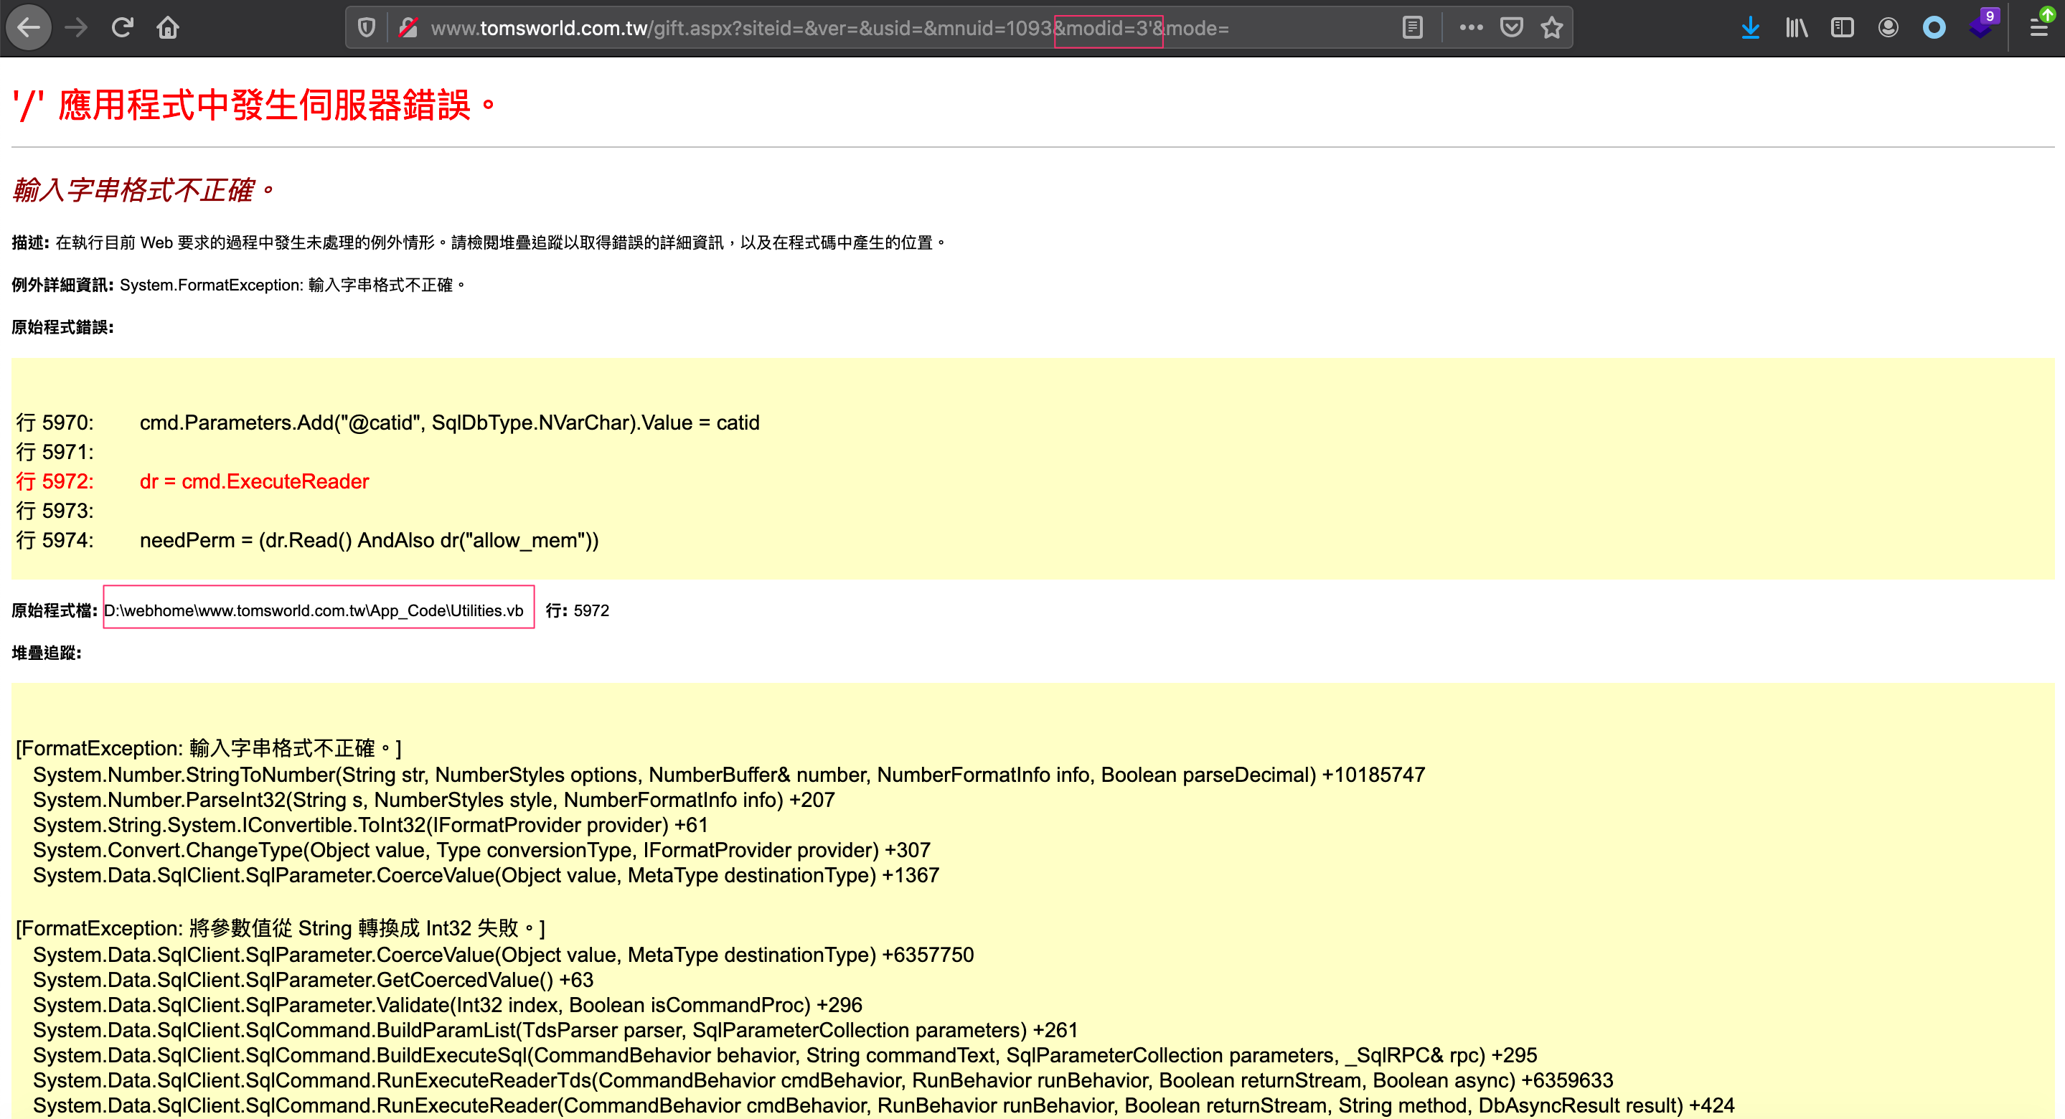Click the blue circle extension icon
Viewport: 2065px width, 1119px height.
click(x=1934, y=28)
